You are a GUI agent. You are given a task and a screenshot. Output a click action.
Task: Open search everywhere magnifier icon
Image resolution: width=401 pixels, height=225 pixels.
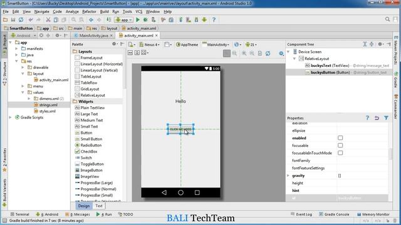click(x=387, y=19)
